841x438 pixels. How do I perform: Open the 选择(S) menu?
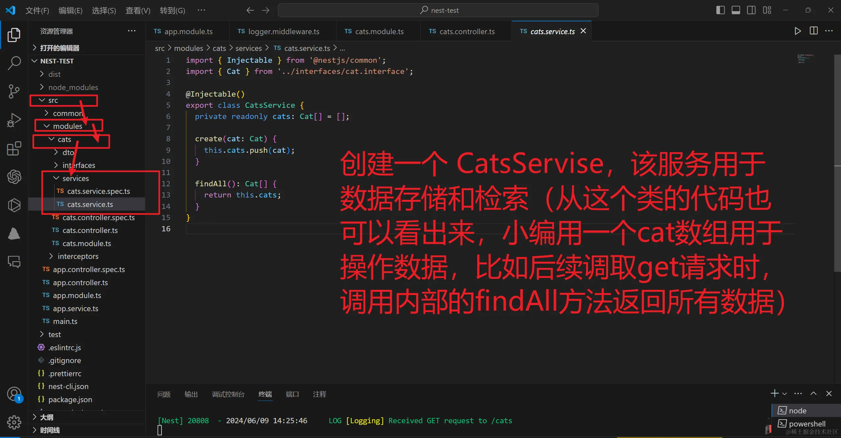[104, 11]
